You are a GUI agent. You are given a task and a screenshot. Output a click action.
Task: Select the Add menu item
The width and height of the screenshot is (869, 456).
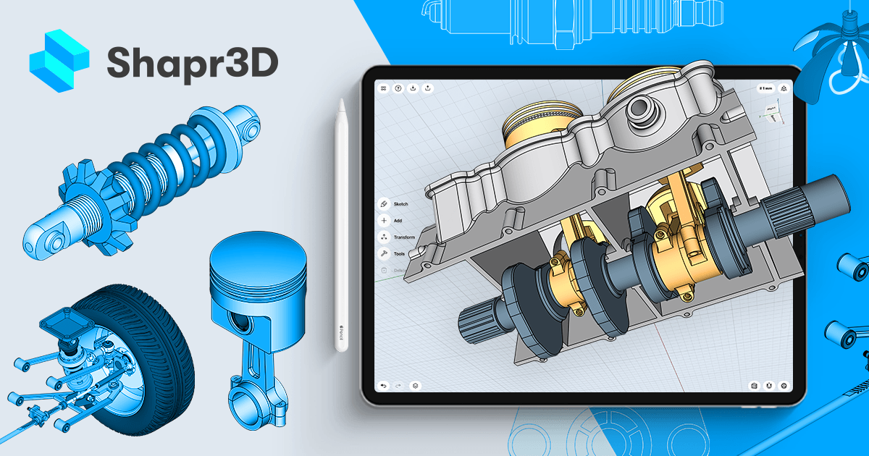point(385,221)
